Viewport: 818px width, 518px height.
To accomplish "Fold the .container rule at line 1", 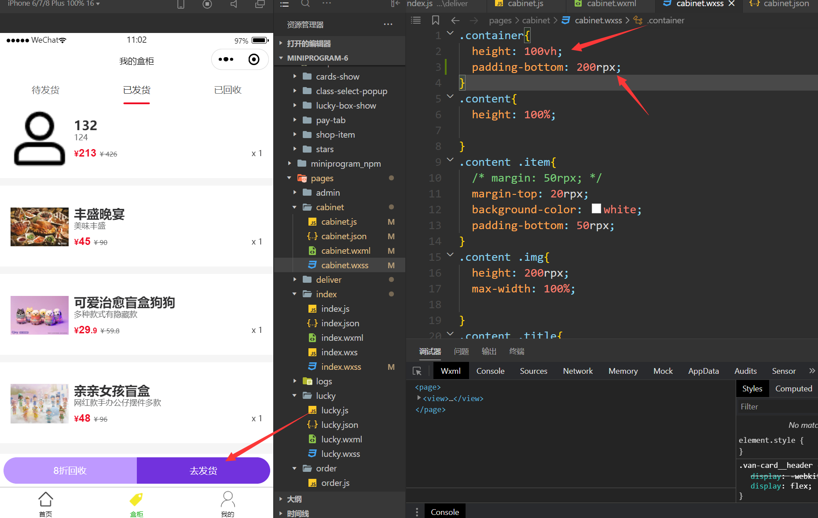I will 450,33.
